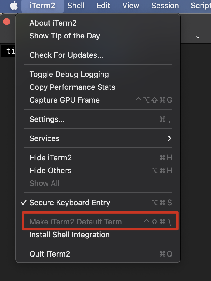Open Settings… from the menu

[98, 119]
